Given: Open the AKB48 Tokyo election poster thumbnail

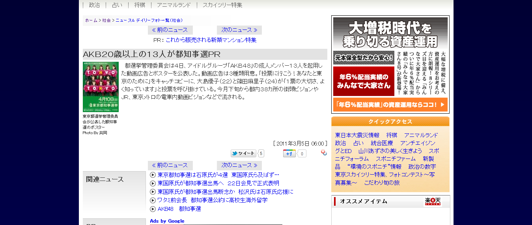Looking at the screenshot, I should (x=101, y=87).
